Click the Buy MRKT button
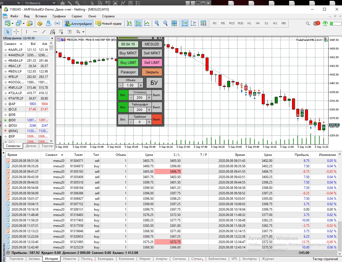This screenshot has width=342, height=262. (128, 53)
